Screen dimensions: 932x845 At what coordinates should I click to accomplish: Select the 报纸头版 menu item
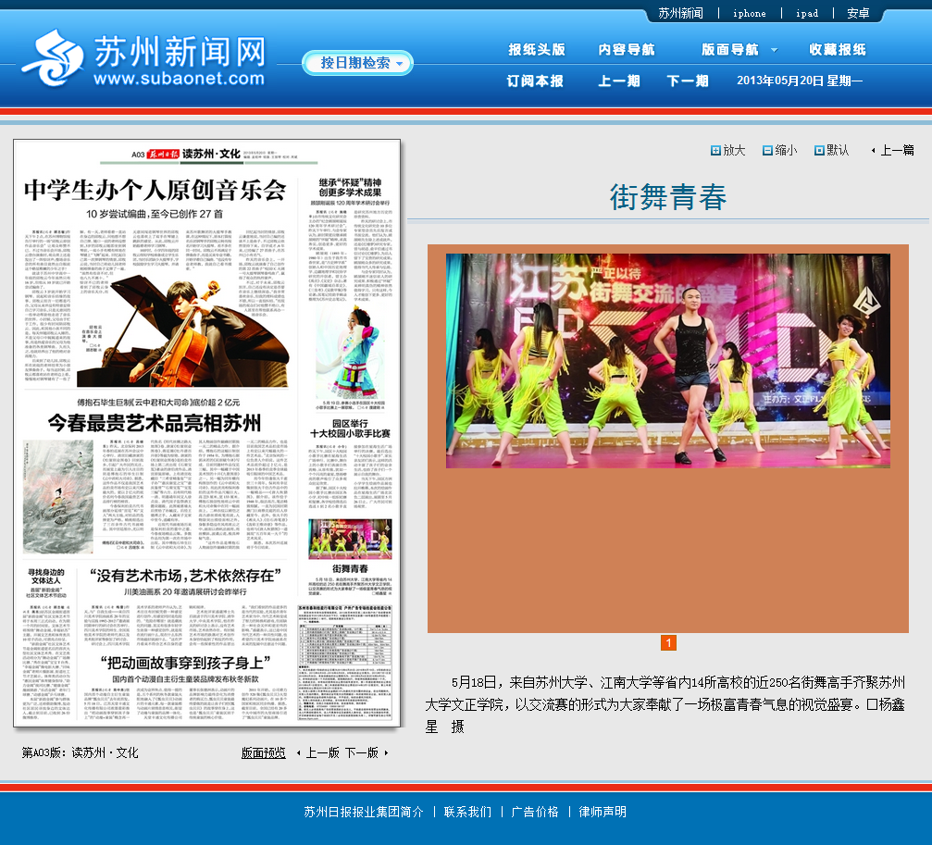(x=536, y=50)
